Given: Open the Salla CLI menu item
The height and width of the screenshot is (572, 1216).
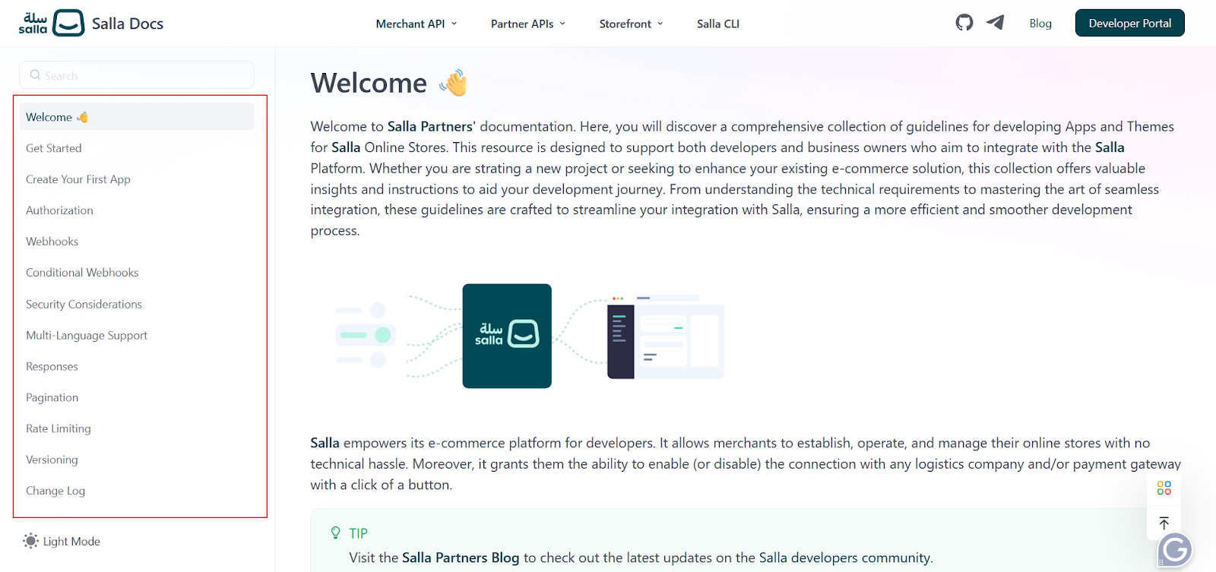Looking at the screenshot, I should click(718, 24).
